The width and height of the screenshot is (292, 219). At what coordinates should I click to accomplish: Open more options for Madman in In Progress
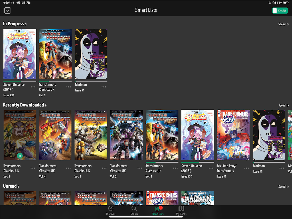coord(104,87)
